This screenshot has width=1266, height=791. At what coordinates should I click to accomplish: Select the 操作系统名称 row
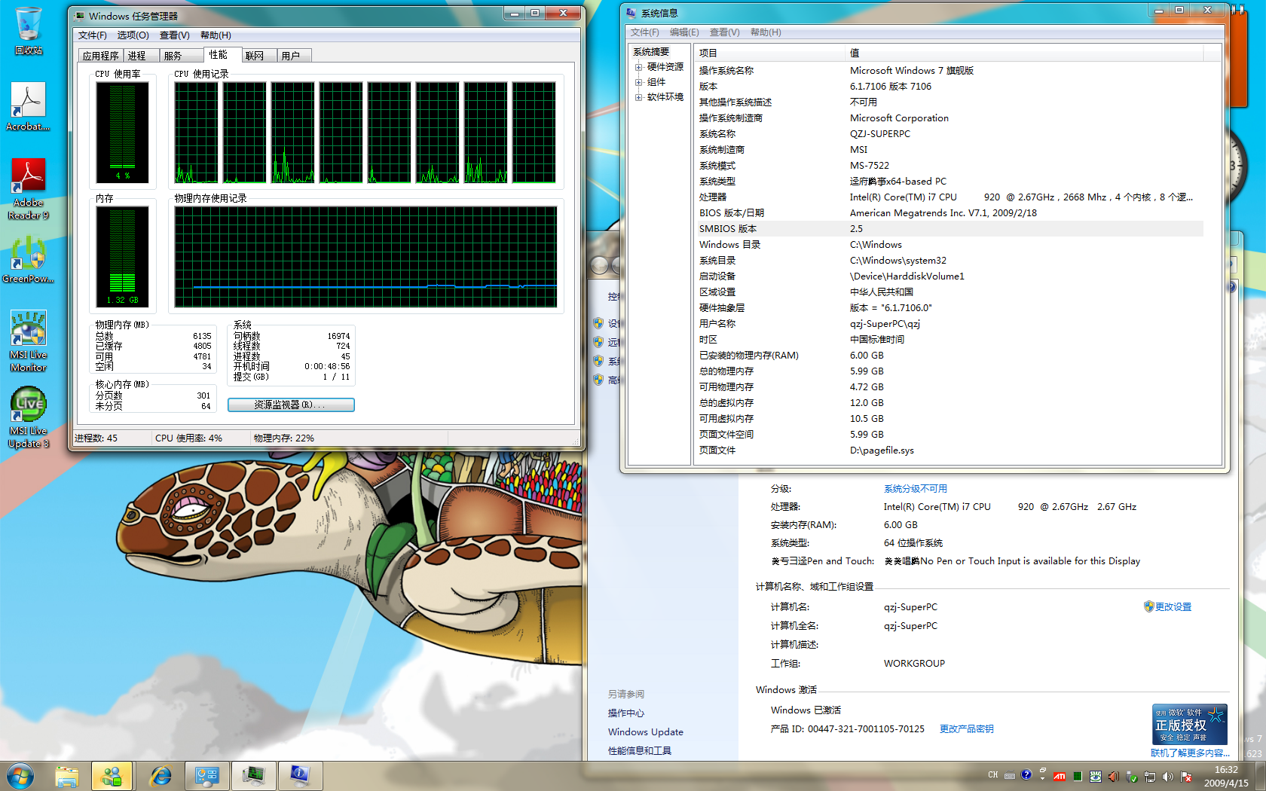click(x=949, y=71)
